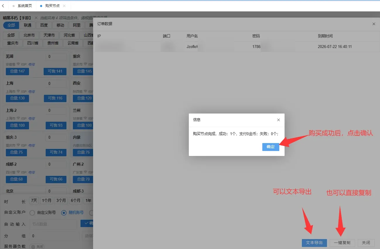Select 北京市 region filter
The height and width of the screenshot is (249, 380).
(x=29, y=35)
